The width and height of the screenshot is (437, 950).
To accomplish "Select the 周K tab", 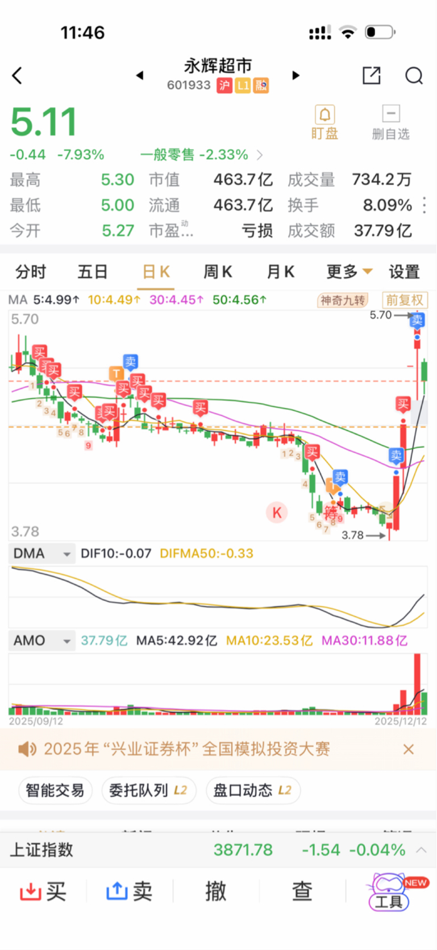I will coord(218,272).
